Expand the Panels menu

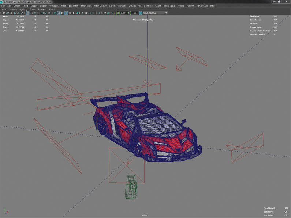point(52,9)
